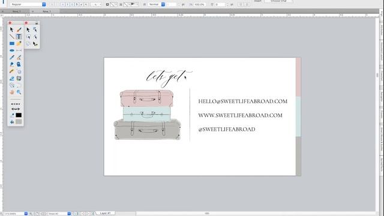
Task: Select the Hand pan tool
Action: (12, 92)
